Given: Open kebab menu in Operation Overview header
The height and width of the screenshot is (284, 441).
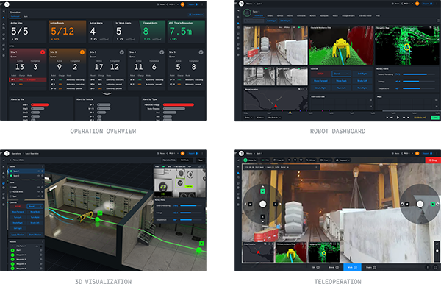Looking at the screenshot, I should click(x=202, y=4).
